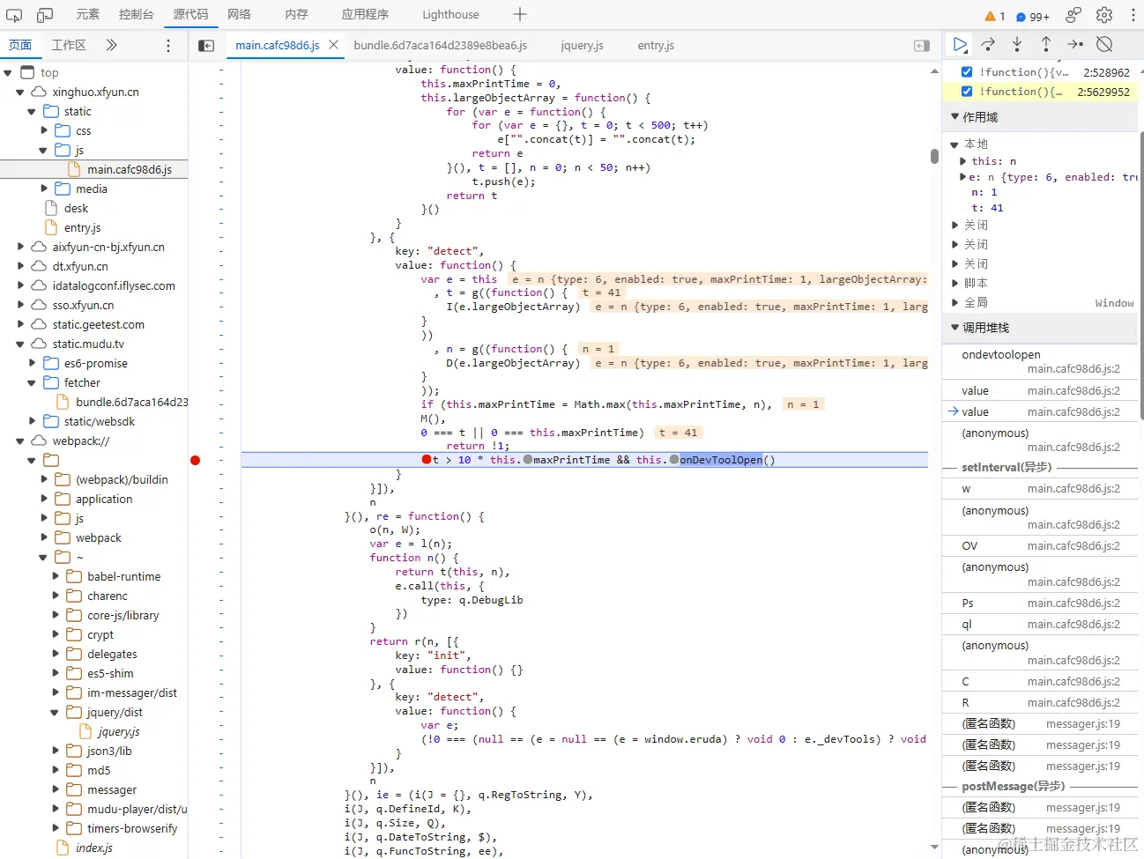Expand the 'e: n' variable object

tap(962, 177)
